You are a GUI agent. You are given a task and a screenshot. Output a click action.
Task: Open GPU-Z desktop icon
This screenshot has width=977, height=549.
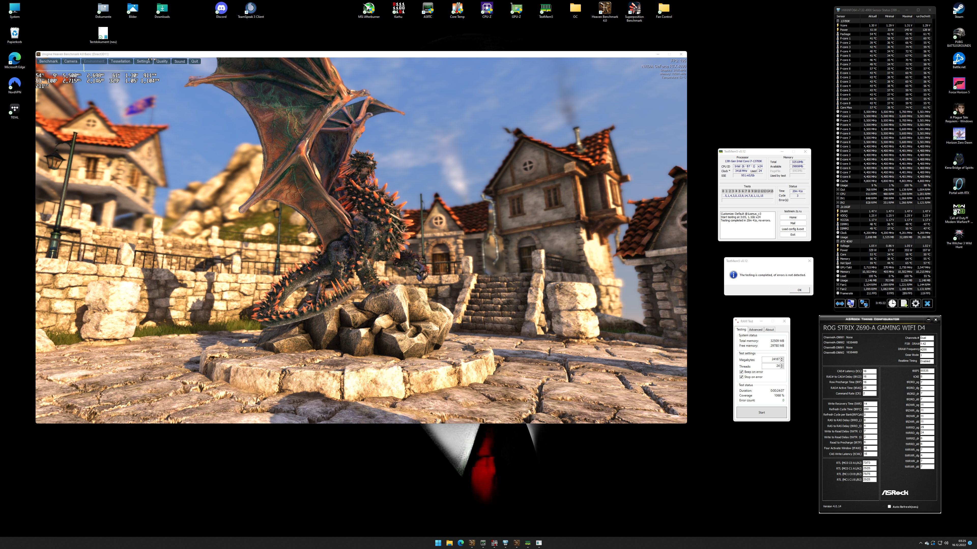click(516, 11)
